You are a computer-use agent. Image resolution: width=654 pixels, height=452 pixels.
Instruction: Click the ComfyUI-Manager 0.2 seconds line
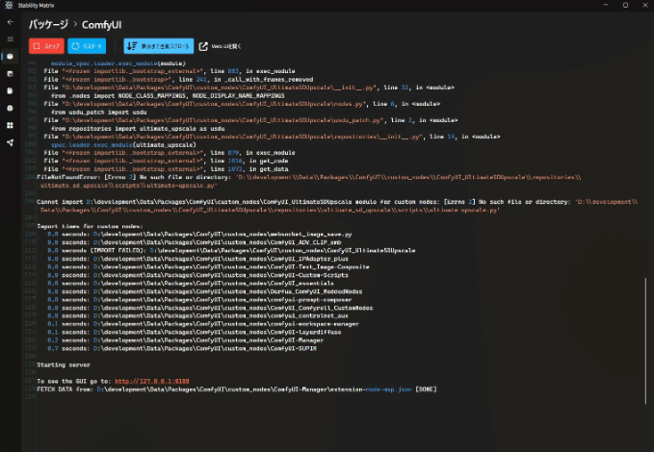coord(185,340)
